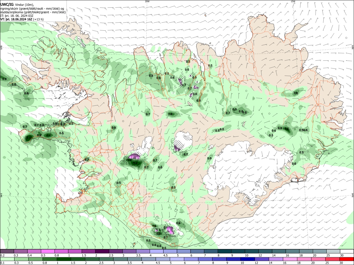This screenshot has width=354, height=265.
Task: Click the 'rigning/skúrir (grænt/blátt/rautt' legend description line
Action: [x=32, y=9]
